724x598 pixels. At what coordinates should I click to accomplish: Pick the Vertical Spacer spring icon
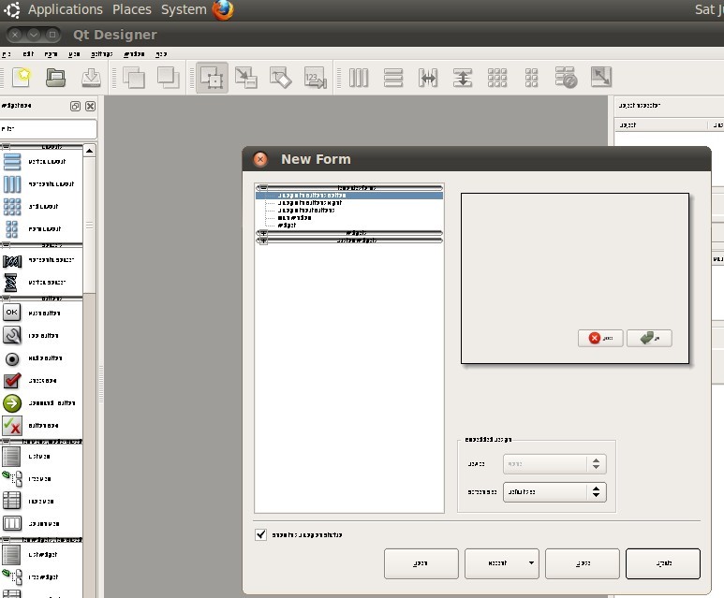pyautogui.click(x=11, y=283)
